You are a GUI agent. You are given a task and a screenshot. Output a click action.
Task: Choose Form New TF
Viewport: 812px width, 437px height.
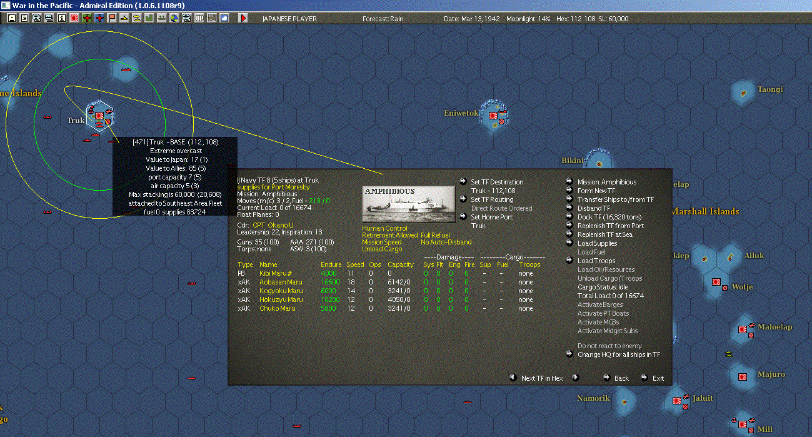pyautogui.click(x=596, y=191)
